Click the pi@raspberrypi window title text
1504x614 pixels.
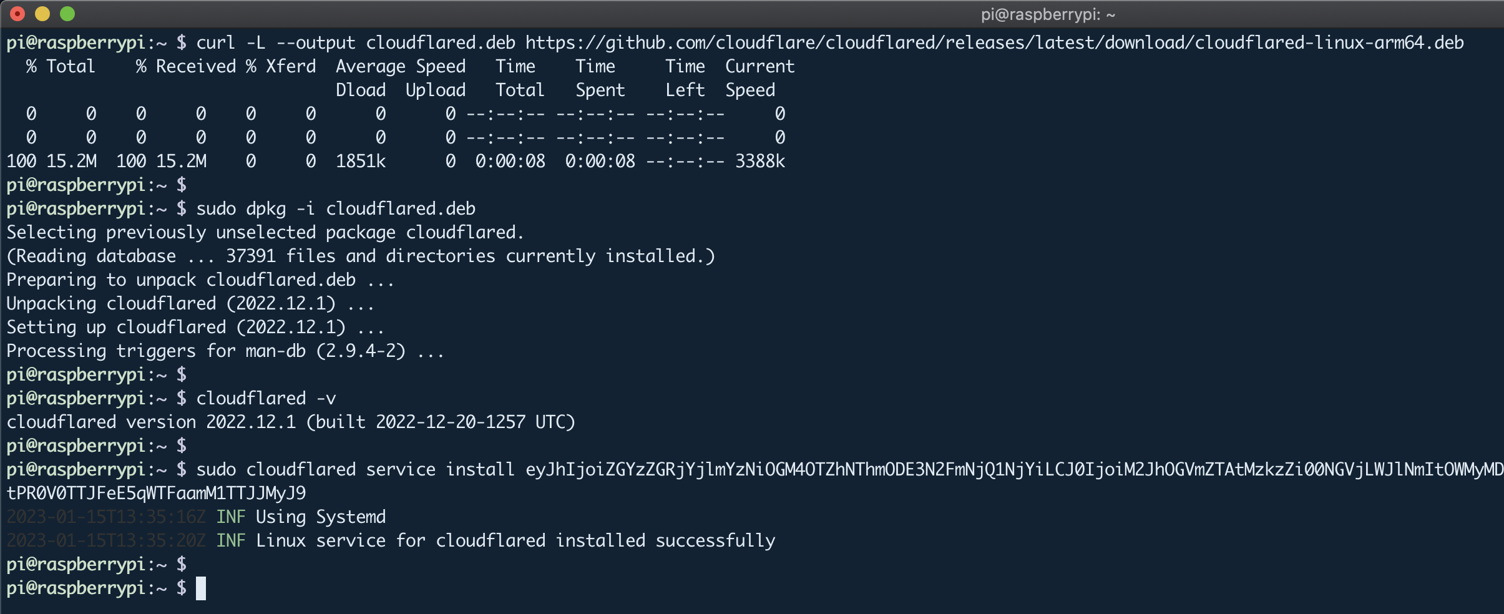coord(1048,14)
